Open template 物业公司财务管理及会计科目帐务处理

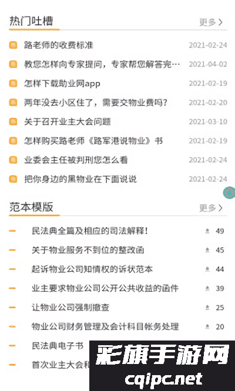pos(105,326)
